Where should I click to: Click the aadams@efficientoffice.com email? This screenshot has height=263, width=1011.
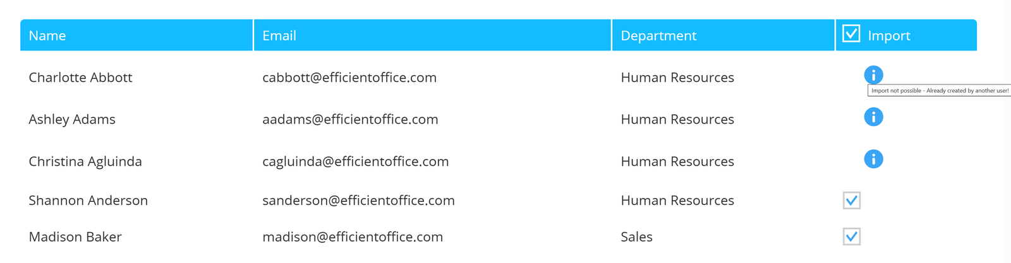(350, 119)
